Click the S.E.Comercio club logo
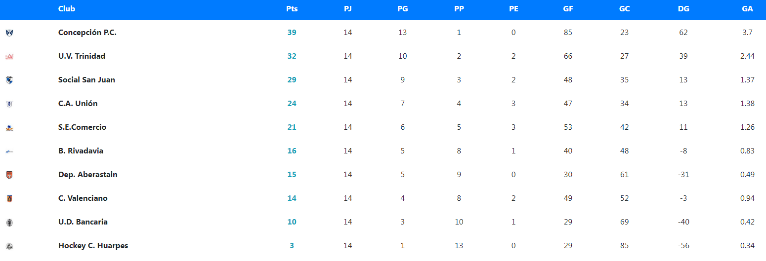The width and height of the screenshot is (766, 261). click(x=9, y=128)
